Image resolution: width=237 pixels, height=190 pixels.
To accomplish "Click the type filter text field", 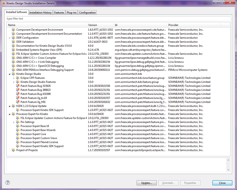I will [x=118, y=19].
